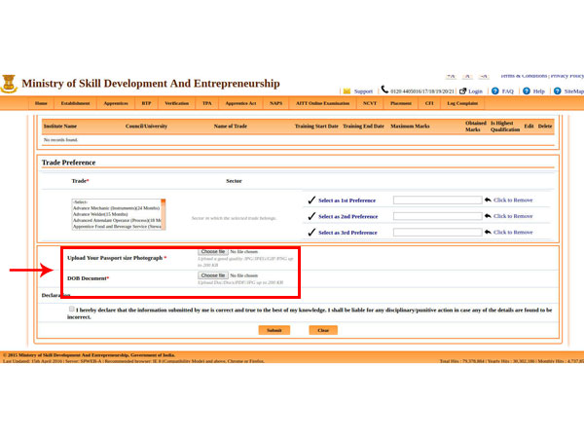Increase font size with the +A button

pyautogui.click(x=451, y=76)
